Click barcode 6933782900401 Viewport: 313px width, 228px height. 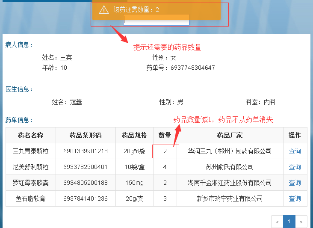tap(86, 167)
